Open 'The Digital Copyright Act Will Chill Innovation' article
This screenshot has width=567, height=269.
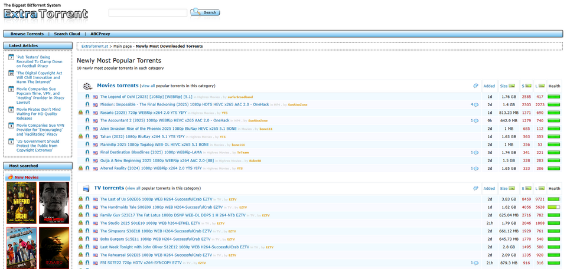(39, 78)
